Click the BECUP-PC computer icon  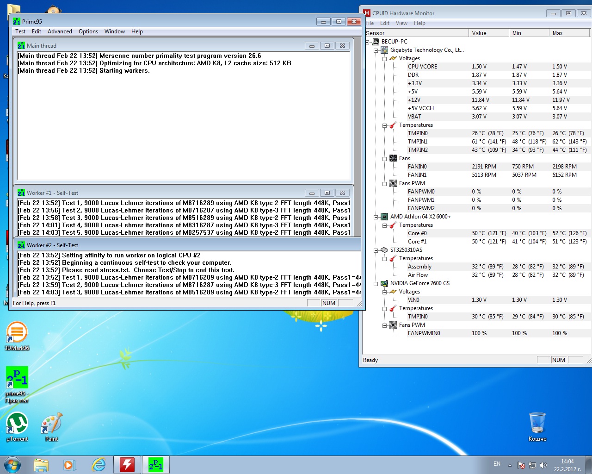click(x=376, y=42)
